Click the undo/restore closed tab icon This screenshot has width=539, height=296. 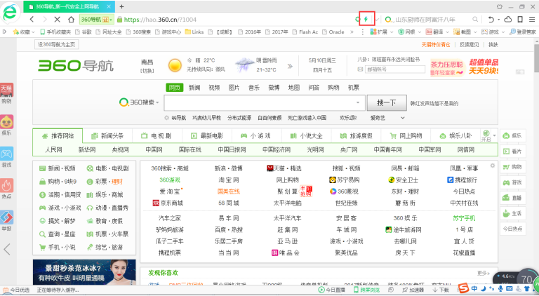pyautogui.click(x=491, y=19)
